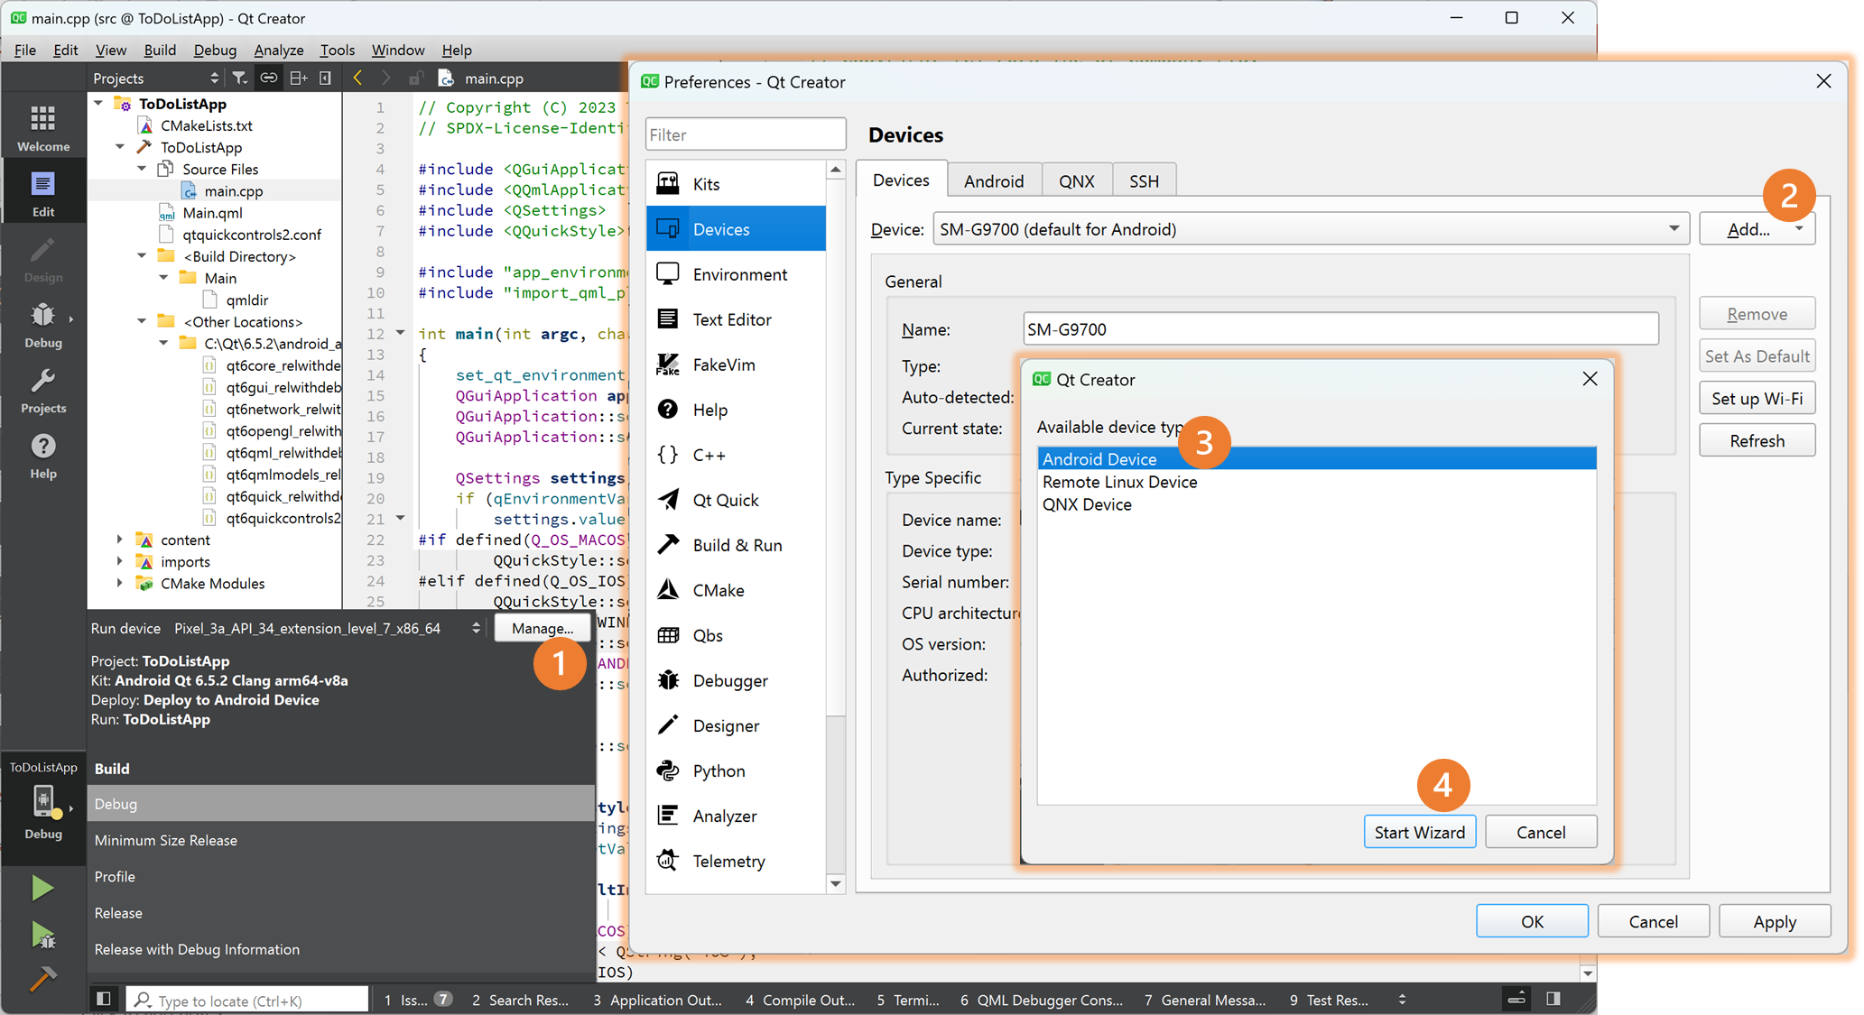This screenshot has width=1864, height=1015.
Task: Click the filter tree icon in Projects panel
Action: [239, 78]
